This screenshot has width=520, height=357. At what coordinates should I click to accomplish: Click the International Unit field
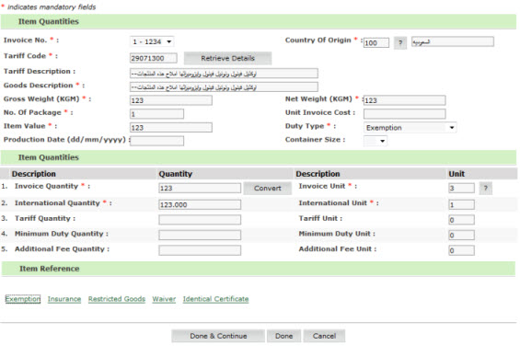pos(462,205)
